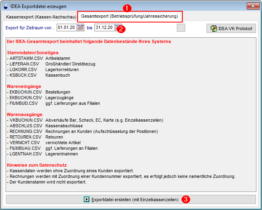
Task: Click the Hinweise zum Datenschutz heading
Action: pyautogui.click(x=37, y=165)
